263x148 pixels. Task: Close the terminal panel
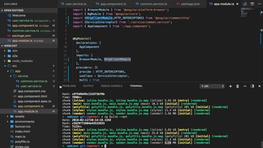259,86
